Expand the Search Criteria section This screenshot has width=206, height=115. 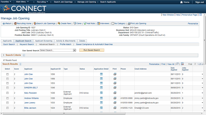(4, 55)
